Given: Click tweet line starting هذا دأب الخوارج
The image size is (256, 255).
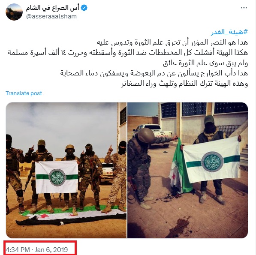Looking at the screenshot, I should pos(154,73).
